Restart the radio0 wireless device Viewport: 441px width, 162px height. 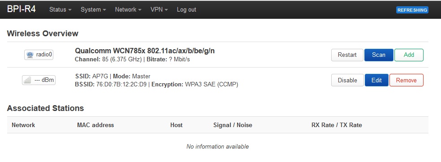(x=347, y=55)
